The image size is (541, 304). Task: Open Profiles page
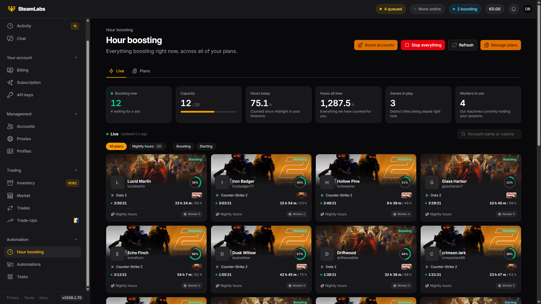point(43,151)
